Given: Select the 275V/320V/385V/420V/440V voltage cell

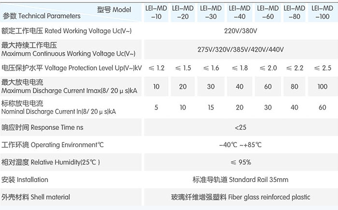Looking at the screenshot, I should click(241, 49).
